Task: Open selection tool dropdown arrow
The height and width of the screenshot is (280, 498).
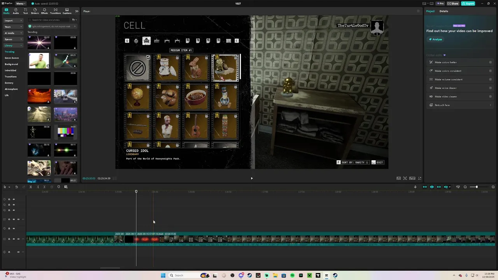Action: (x=9, y=187)
